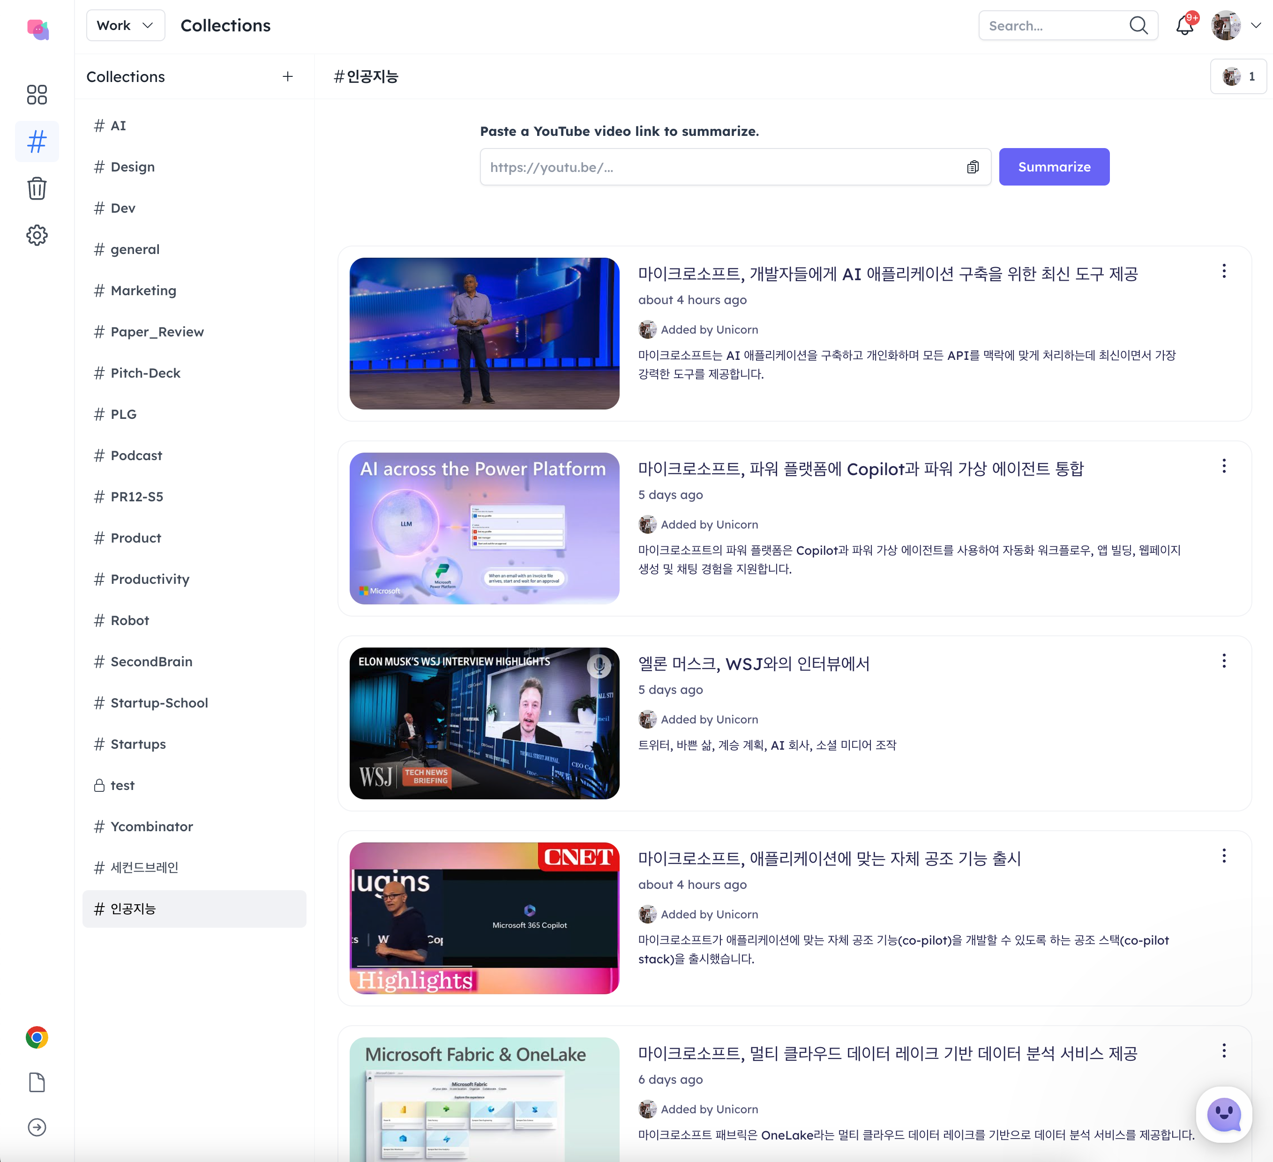Click the Summarize button

[x=1054, y=167]
